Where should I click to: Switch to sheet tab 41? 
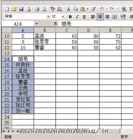pos(55,131)
